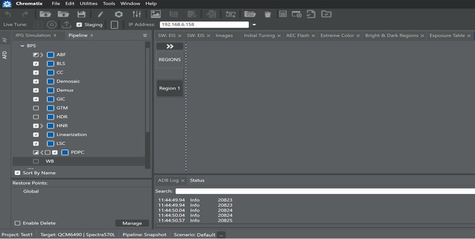The width and height of the screenshot is (475, 239).
Task: Save the project with the floppy icon
Action: [81, 14]
